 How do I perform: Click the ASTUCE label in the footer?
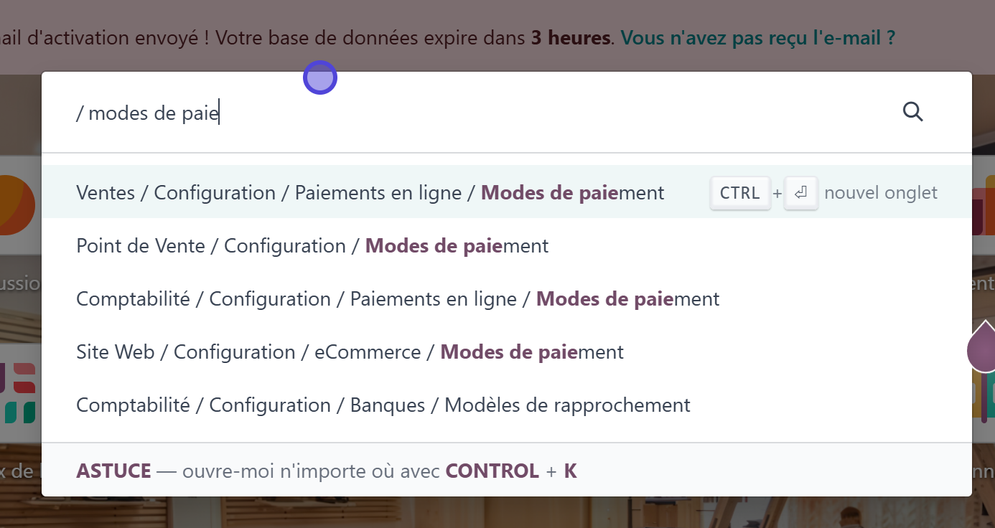point(113,471)
